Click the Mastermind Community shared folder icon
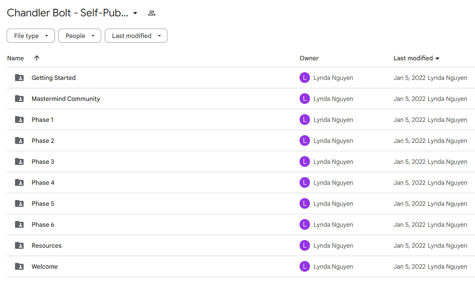This screenshot has width=475, height=282. click(19, 99)
